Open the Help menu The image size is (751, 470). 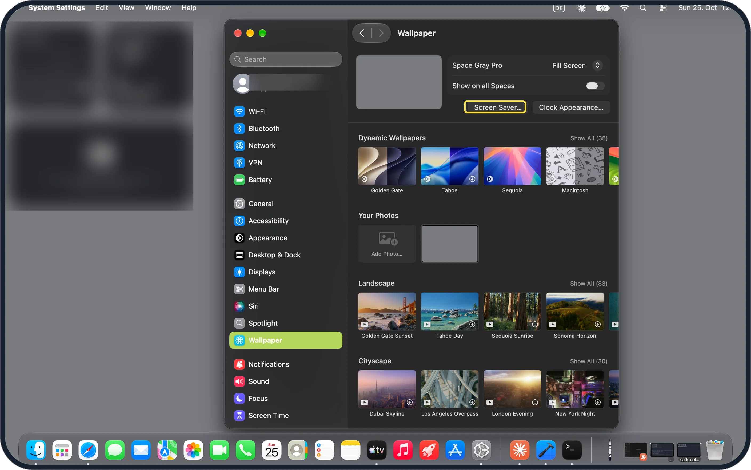click(189, 8)
